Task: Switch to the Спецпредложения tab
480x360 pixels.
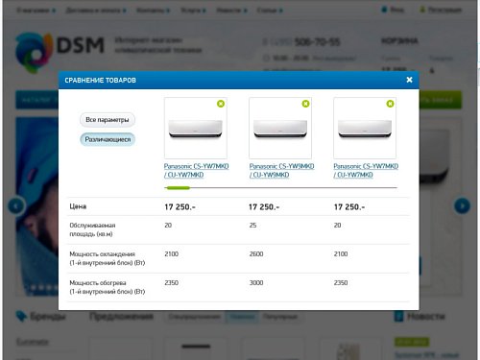Action: (x=195, y=317)
